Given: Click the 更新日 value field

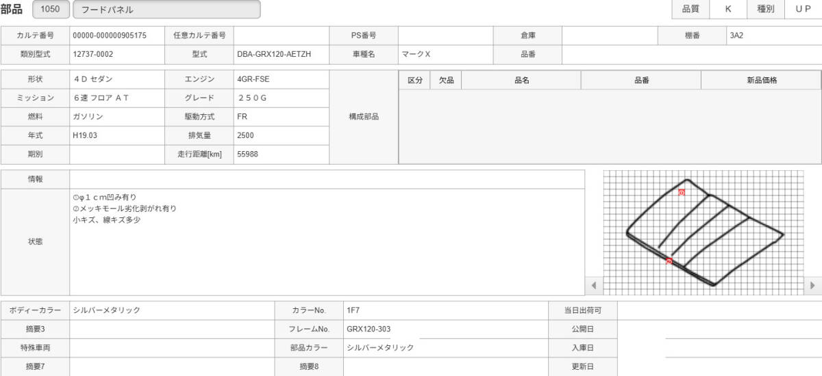Looking at the screenshot, I should click(x=719, y=366).
